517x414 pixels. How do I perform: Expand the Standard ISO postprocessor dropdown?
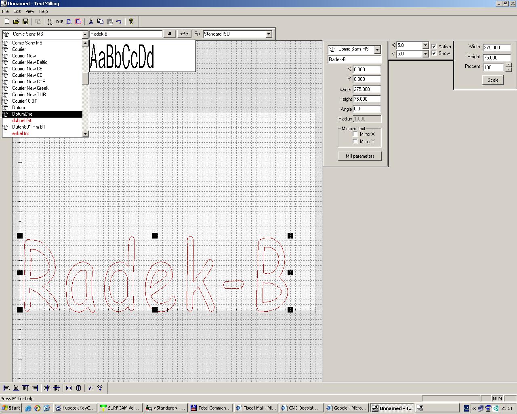[269, 34]
